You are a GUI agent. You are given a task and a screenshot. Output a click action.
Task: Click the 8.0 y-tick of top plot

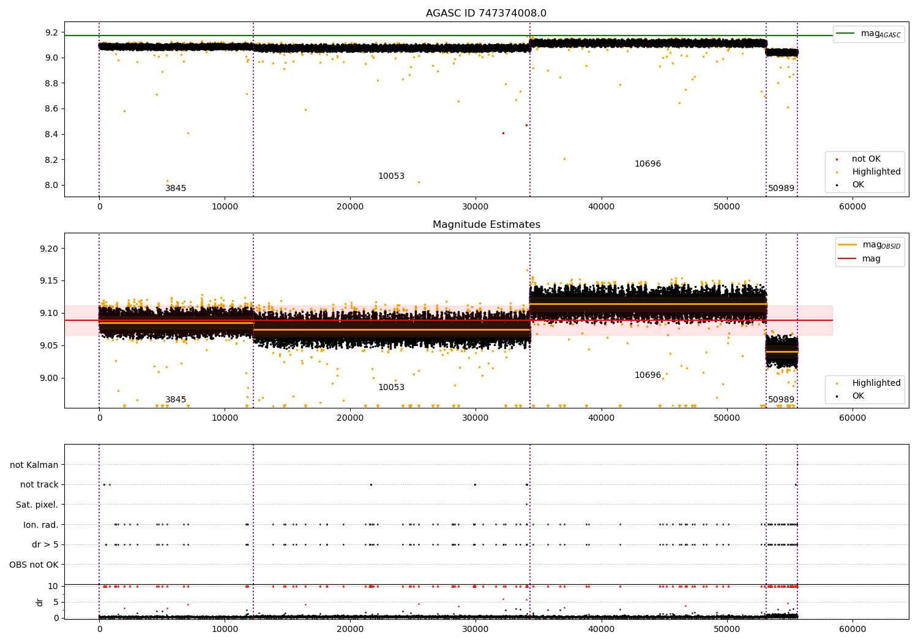52,186
